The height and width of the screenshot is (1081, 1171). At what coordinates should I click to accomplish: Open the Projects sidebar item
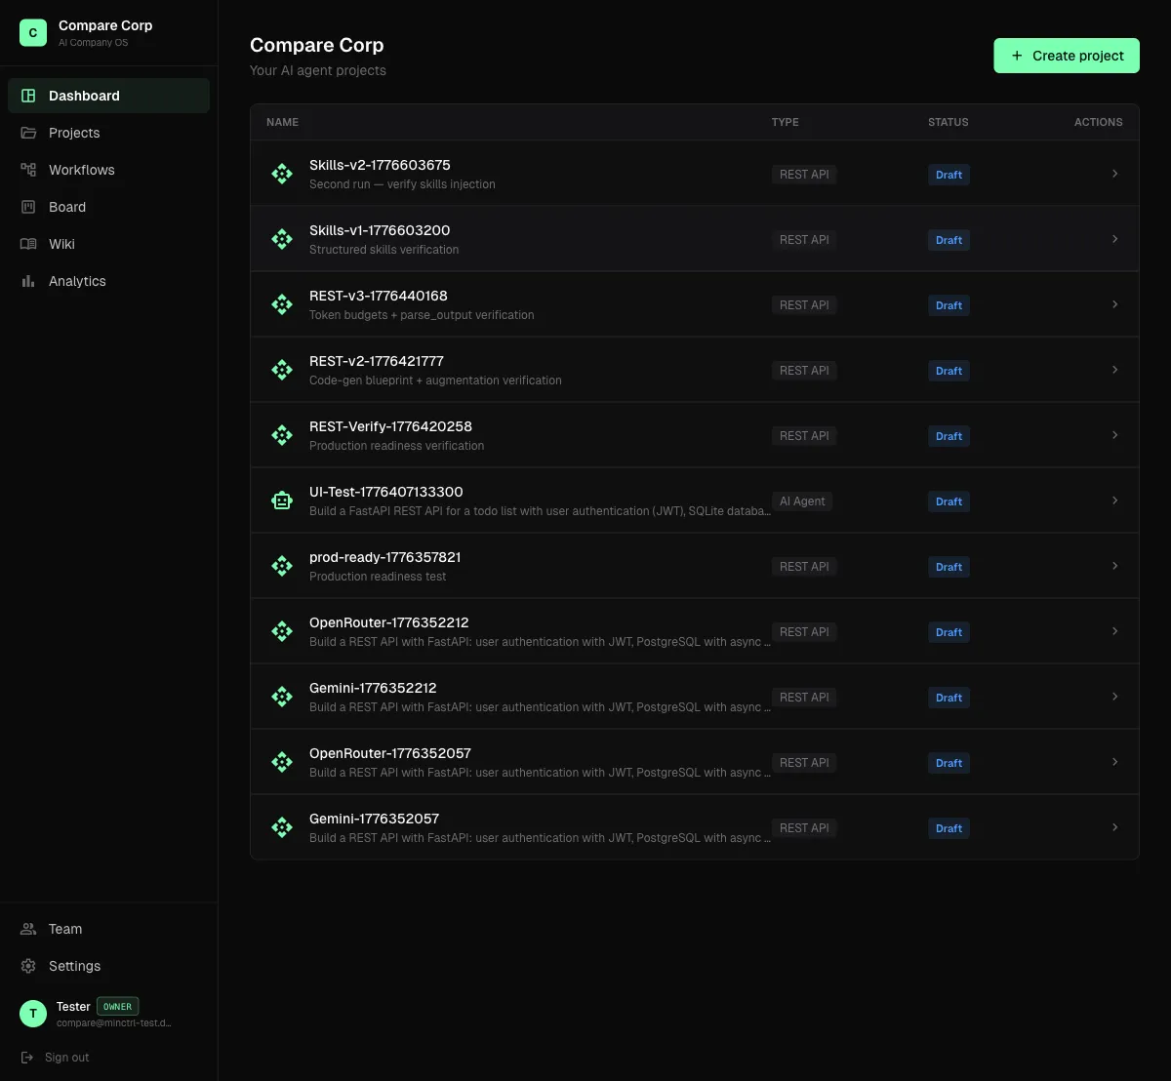(108, 133)
